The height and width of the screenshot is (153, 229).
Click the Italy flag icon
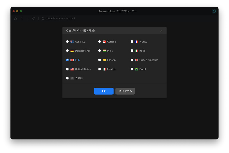tap(137, 51)
